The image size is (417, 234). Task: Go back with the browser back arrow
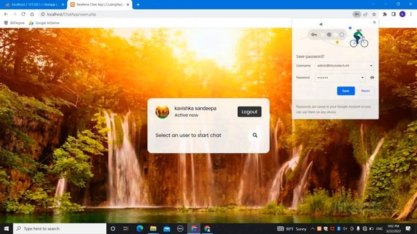coord(6,14)
